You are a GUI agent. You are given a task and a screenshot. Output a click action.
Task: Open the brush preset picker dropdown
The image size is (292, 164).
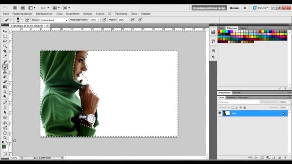pos(22,20)
